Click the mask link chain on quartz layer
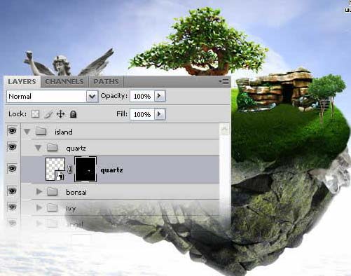This screenshot has height=276, width=351. click(x=69, y=169)
